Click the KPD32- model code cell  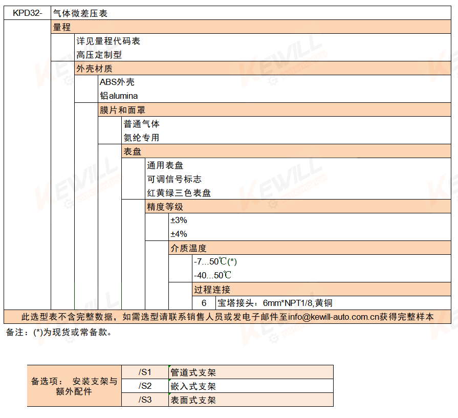(x=28, y=13)
